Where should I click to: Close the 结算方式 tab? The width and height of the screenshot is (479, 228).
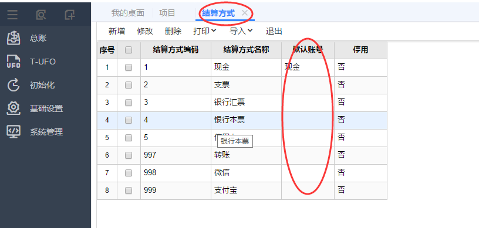click(244, 13)
